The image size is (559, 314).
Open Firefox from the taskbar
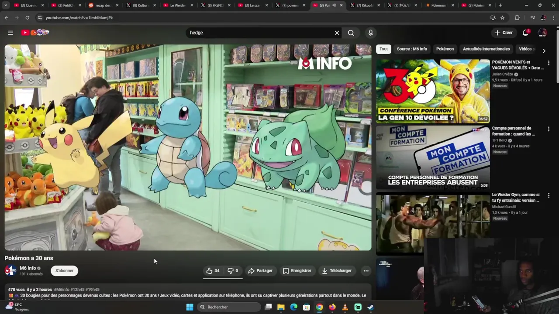coord(332,307)
